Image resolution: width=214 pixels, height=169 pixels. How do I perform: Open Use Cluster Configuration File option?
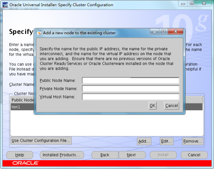41,141
